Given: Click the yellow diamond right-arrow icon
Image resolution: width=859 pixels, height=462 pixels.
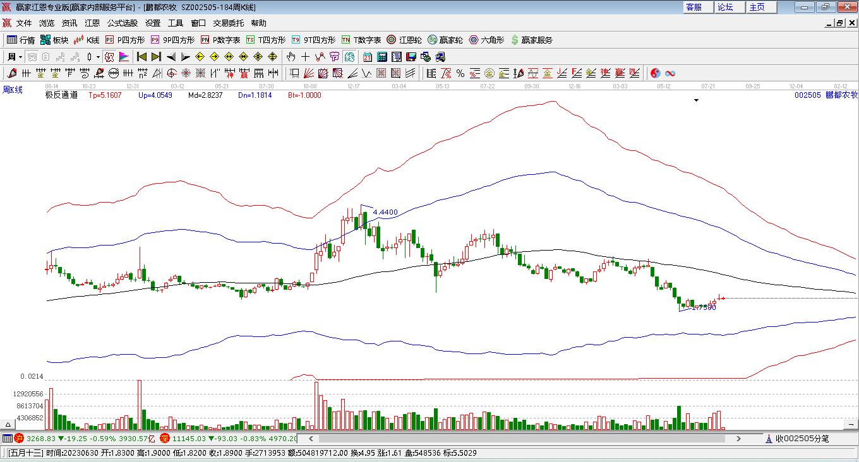Looking at the screenshot, I should tap(215, 57).
